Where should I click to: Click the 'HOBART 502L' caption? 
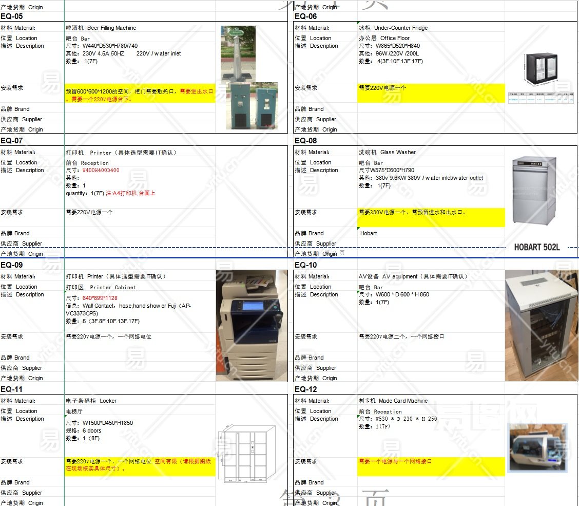537,247
